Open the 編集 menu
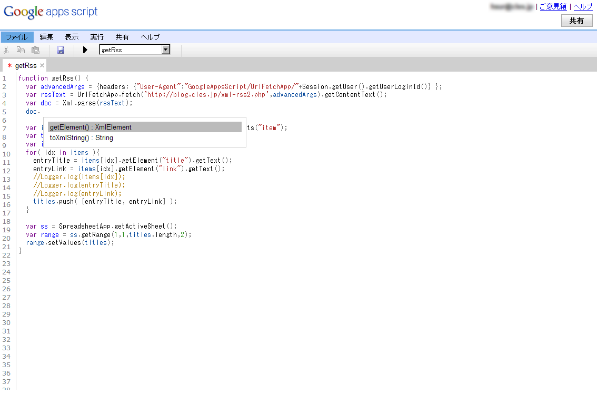597x394 pixels. 46,37
